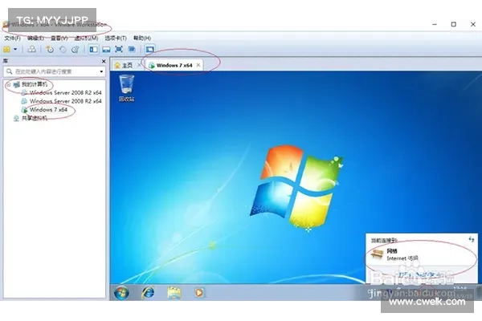Launch Internet Explorer from guest taskbar
The height and width of the screenshot is (321, 482).
coord(149,293)
